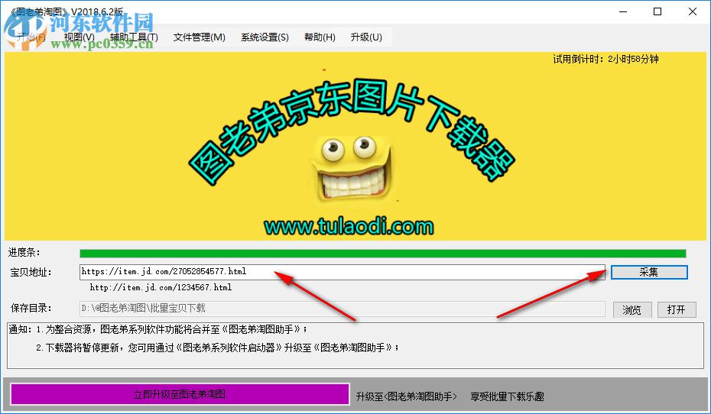Click the 打开 open folder button

coord(676,310)
